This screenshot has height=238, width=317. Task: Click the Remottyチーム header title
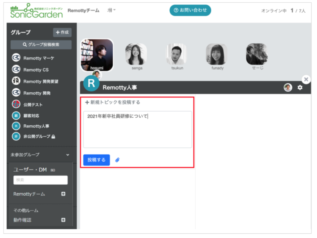(84, 10)
